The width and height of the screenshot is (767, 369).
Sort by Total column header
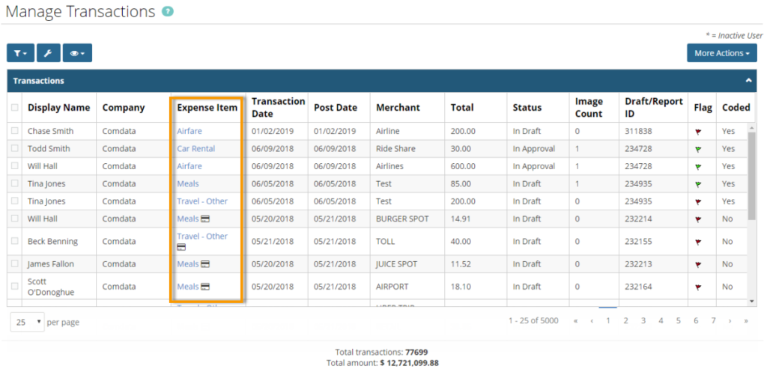point(461,108)
